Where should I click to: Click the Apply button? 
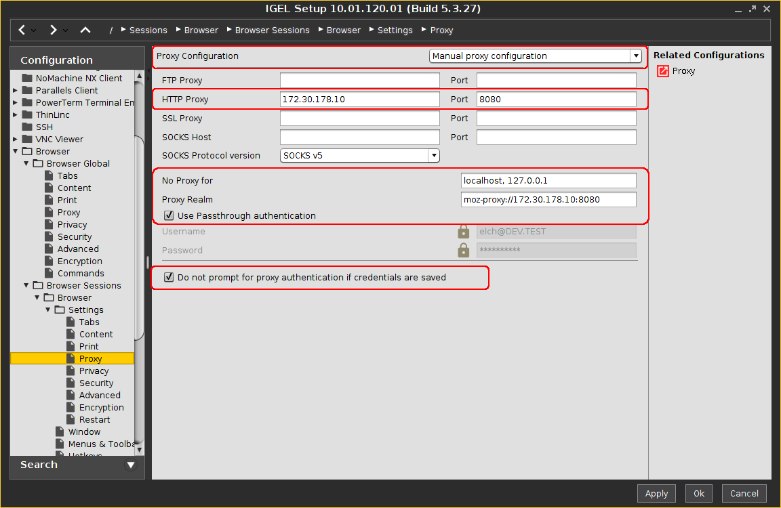click(656, 494)
